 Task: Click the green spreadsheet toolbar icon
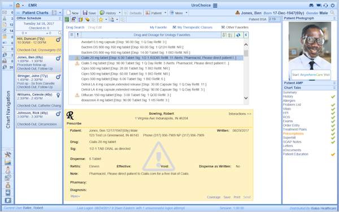(x=67, y=19)
